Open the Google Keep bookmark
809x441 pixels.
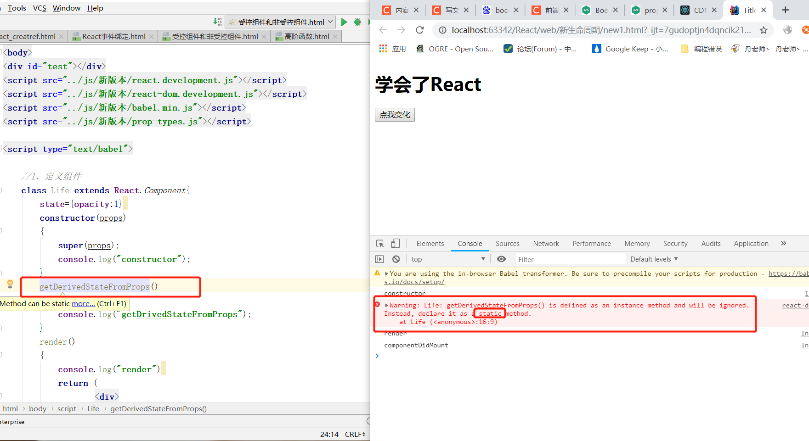pos(630,49)
